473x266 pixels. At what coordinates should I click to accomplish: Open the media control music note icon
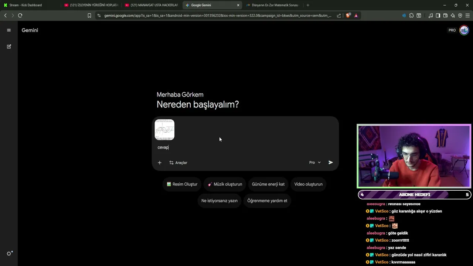coord(431,16)
